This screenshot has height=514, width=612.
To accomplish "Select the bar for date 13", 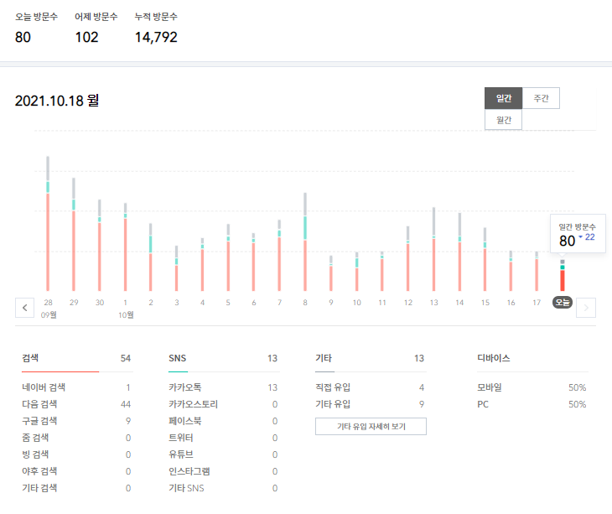I will coord(433,249).
